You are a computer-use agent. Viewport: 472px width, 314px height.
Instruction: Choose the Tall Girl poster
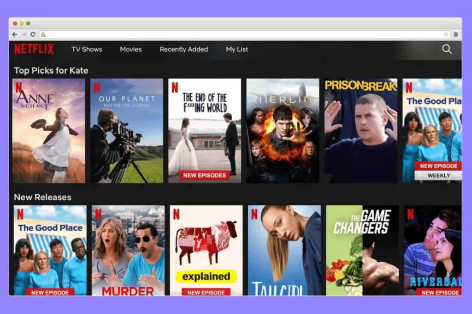284,250
